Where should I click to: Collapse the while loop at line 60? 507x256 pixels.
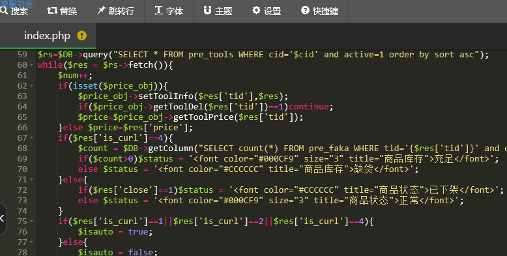coord(32,65)
